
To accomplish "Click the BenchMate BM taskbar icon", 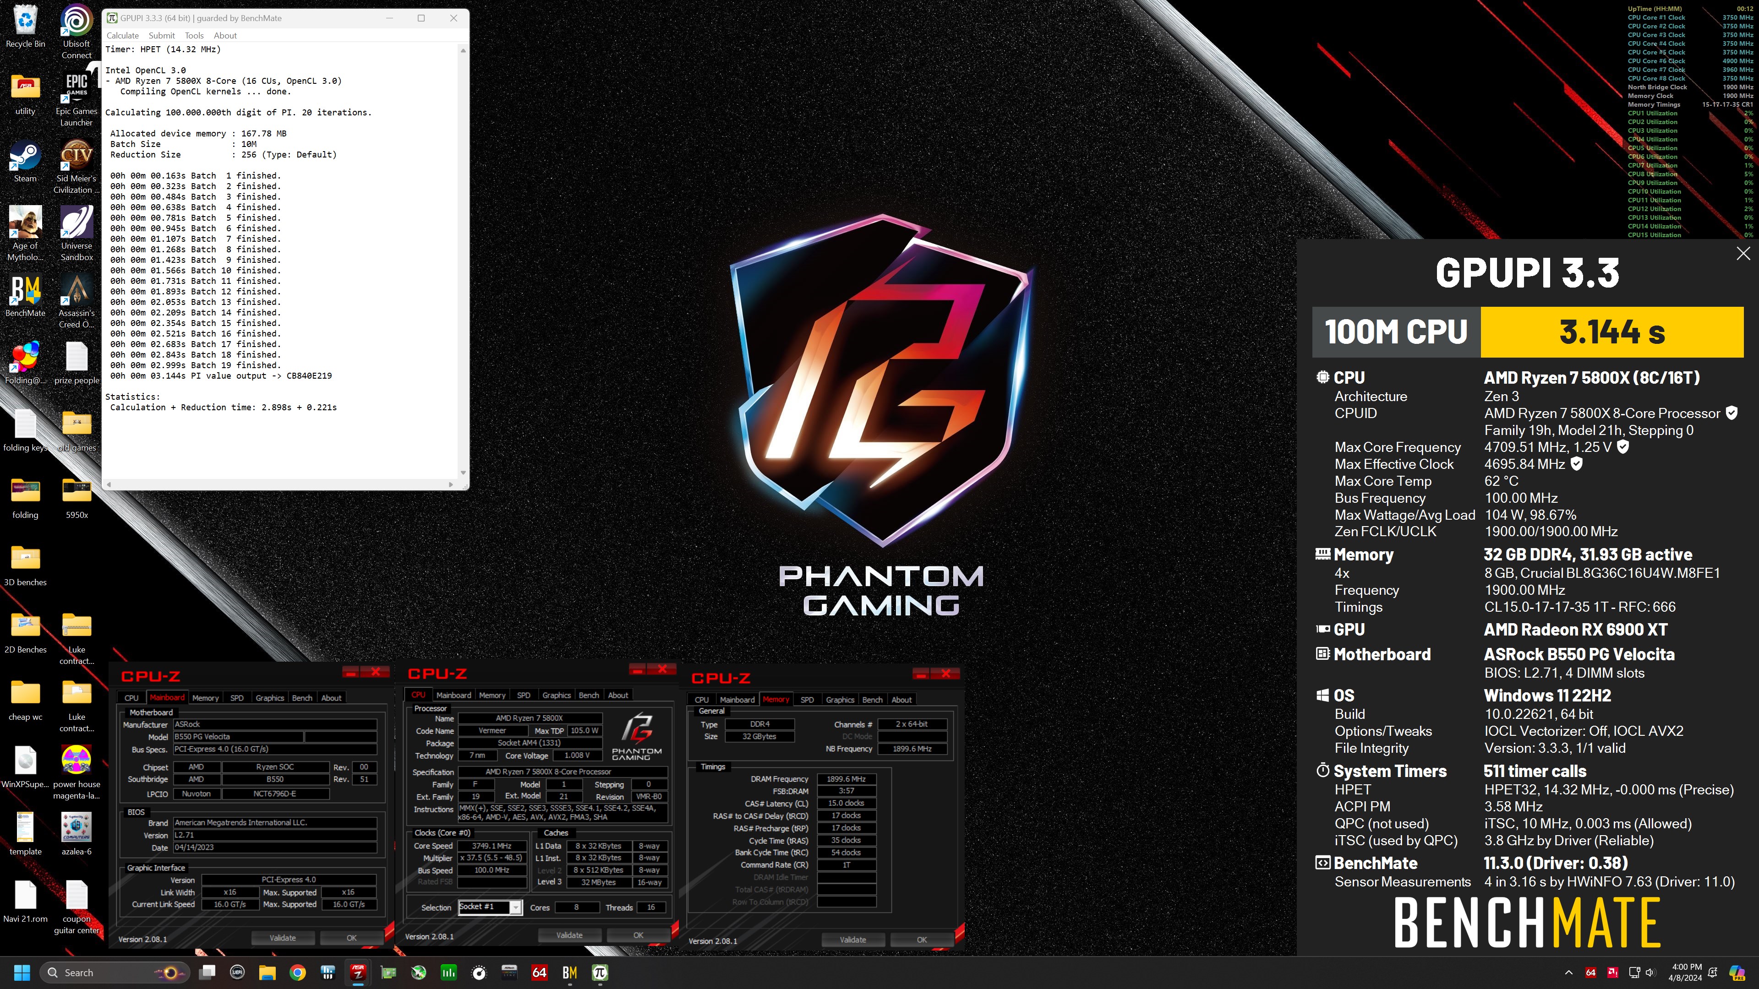I will 569,972.
